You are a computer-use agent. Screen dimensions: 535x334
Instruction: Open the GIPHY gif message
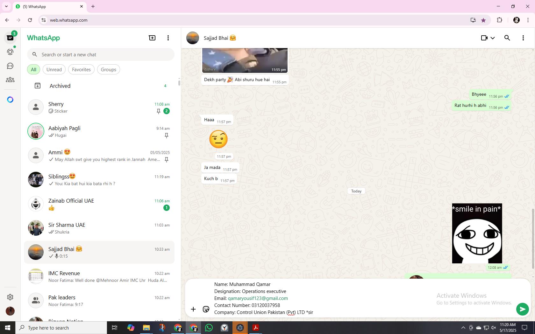point(245,60)
